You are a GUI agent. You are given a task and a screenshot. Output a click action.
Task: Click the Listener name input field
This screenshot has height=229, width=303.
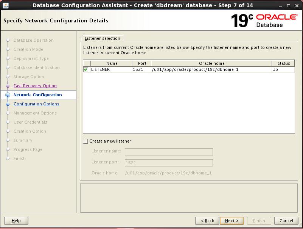pyautogui.click(x=169, y=152)
